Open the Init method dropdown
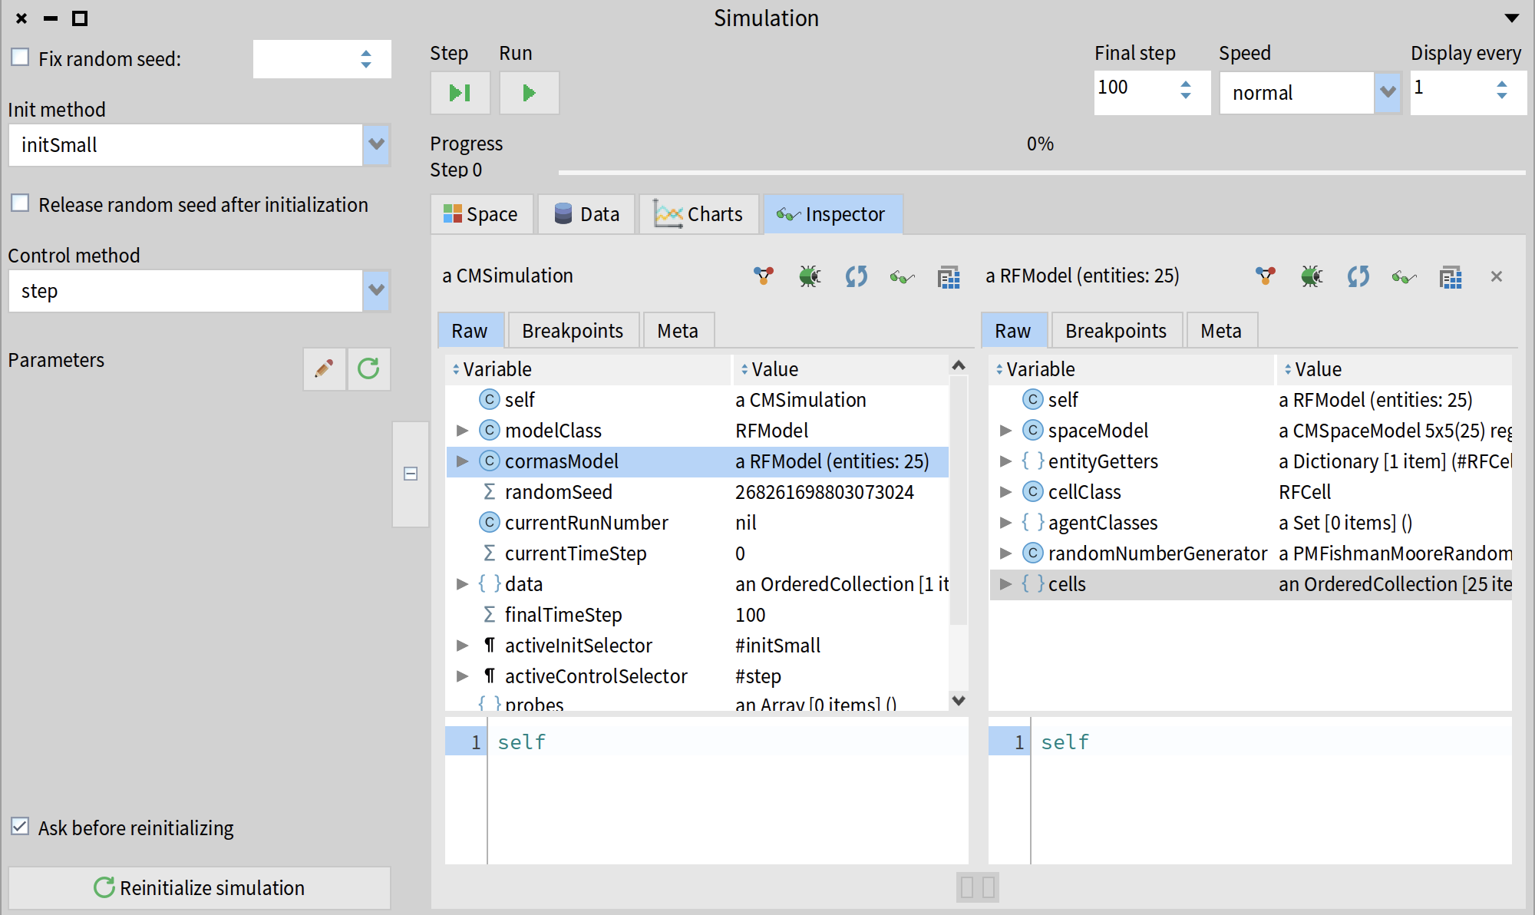This screenshot has height=915, width=1535. click(x=376, y=144)
